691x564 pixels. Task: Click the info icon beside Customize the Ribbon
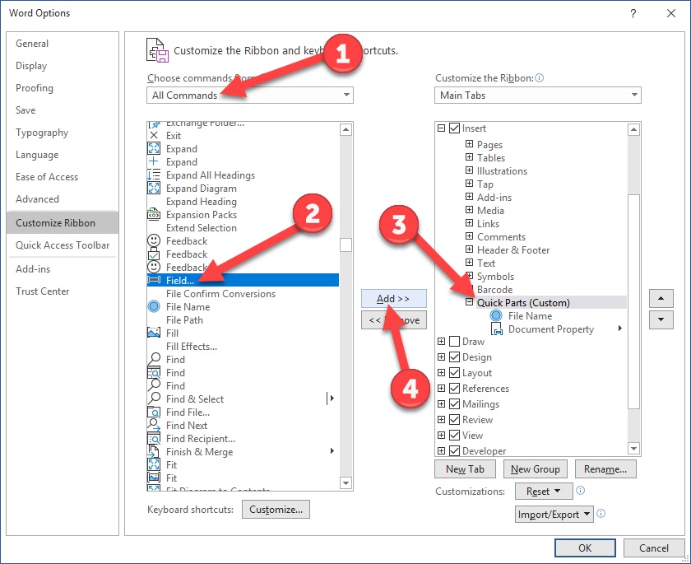tap(539, 78)
